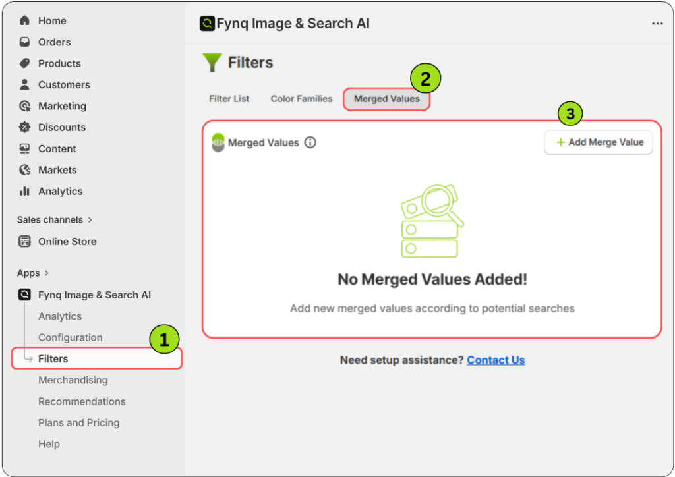Open Fynq app Analytics subpage

(60, 316)
